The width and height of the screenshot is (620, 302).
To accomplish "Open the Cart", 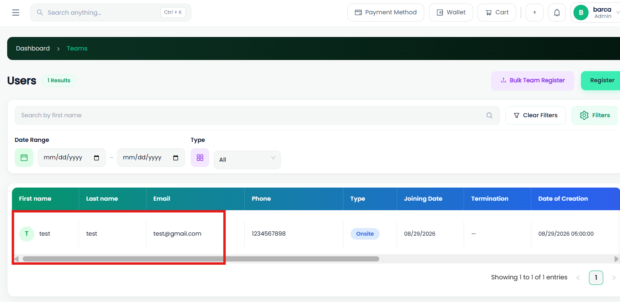I will tap(497, 13).
